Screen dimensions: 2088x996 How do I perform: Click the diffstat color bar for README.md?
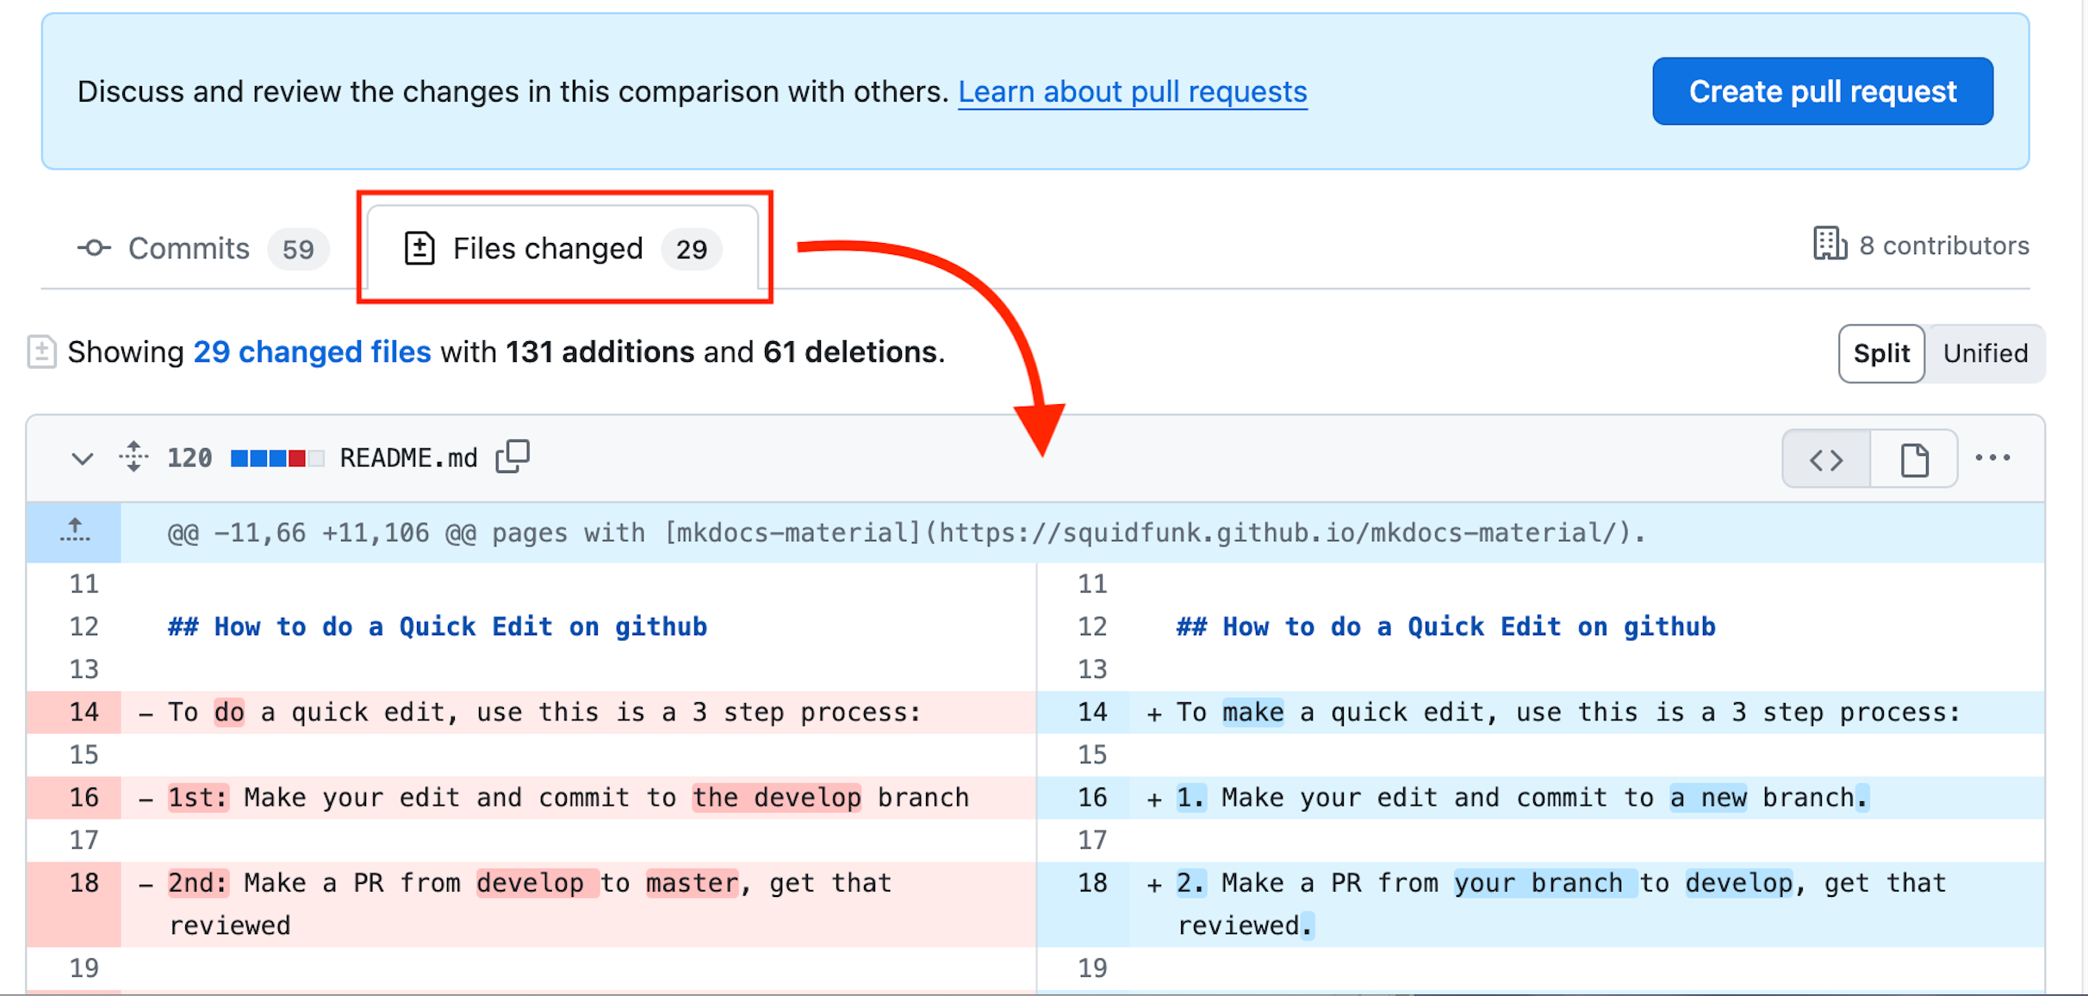(277, 458)
